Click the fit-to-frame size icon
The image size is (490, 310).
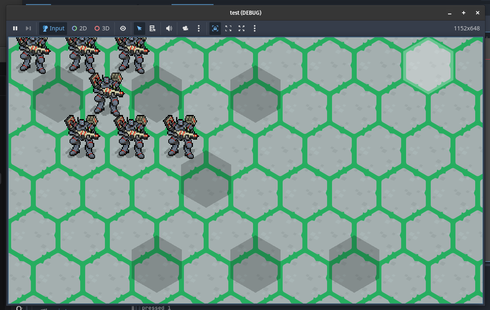(x=228, y=28)
